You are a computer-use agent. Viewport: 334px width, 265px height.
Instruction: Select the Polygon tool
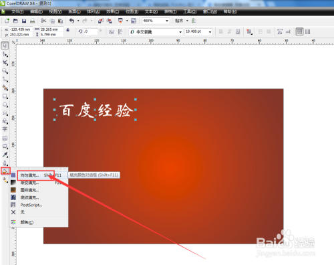pos(5,113)
